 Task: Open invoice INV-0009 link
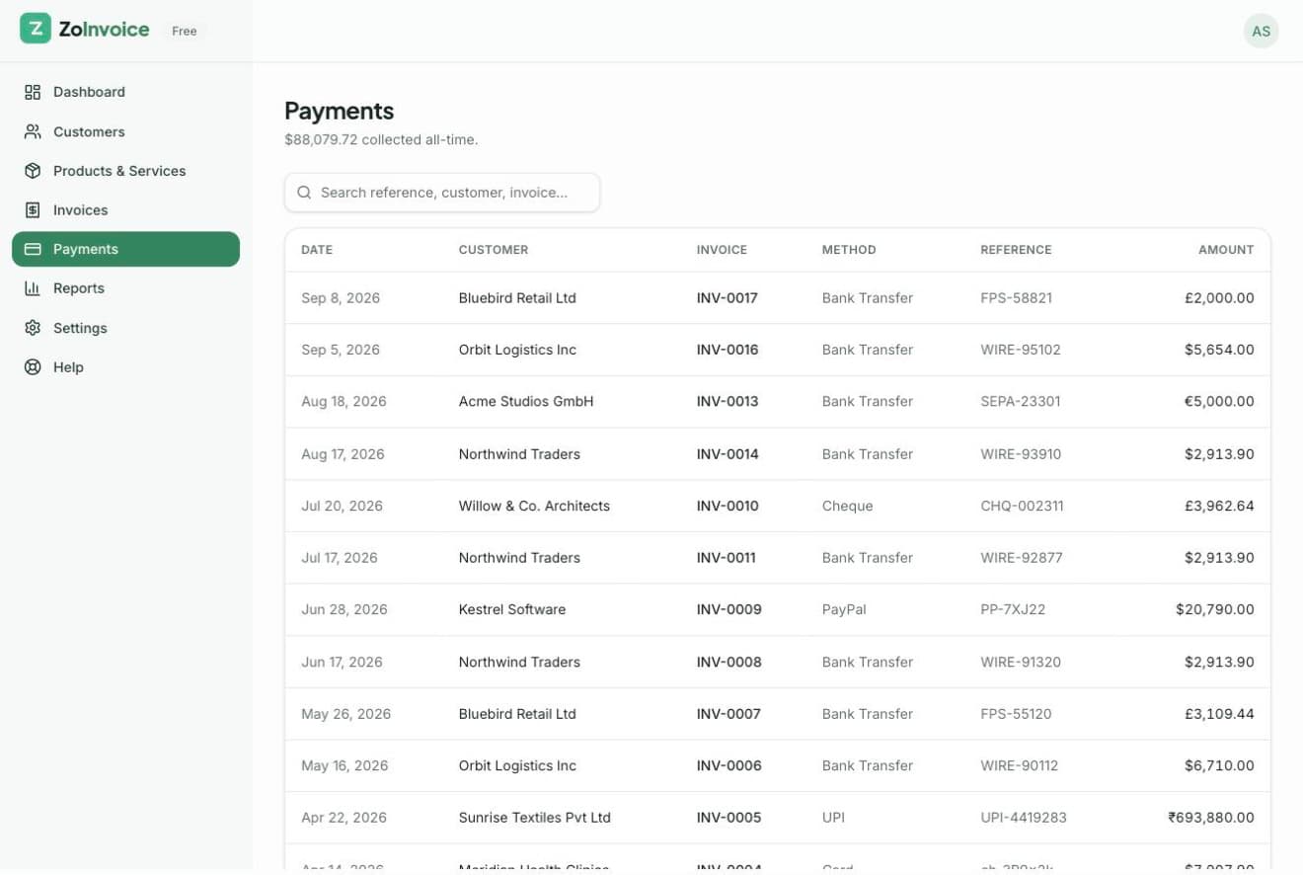(x=729, y=609)
